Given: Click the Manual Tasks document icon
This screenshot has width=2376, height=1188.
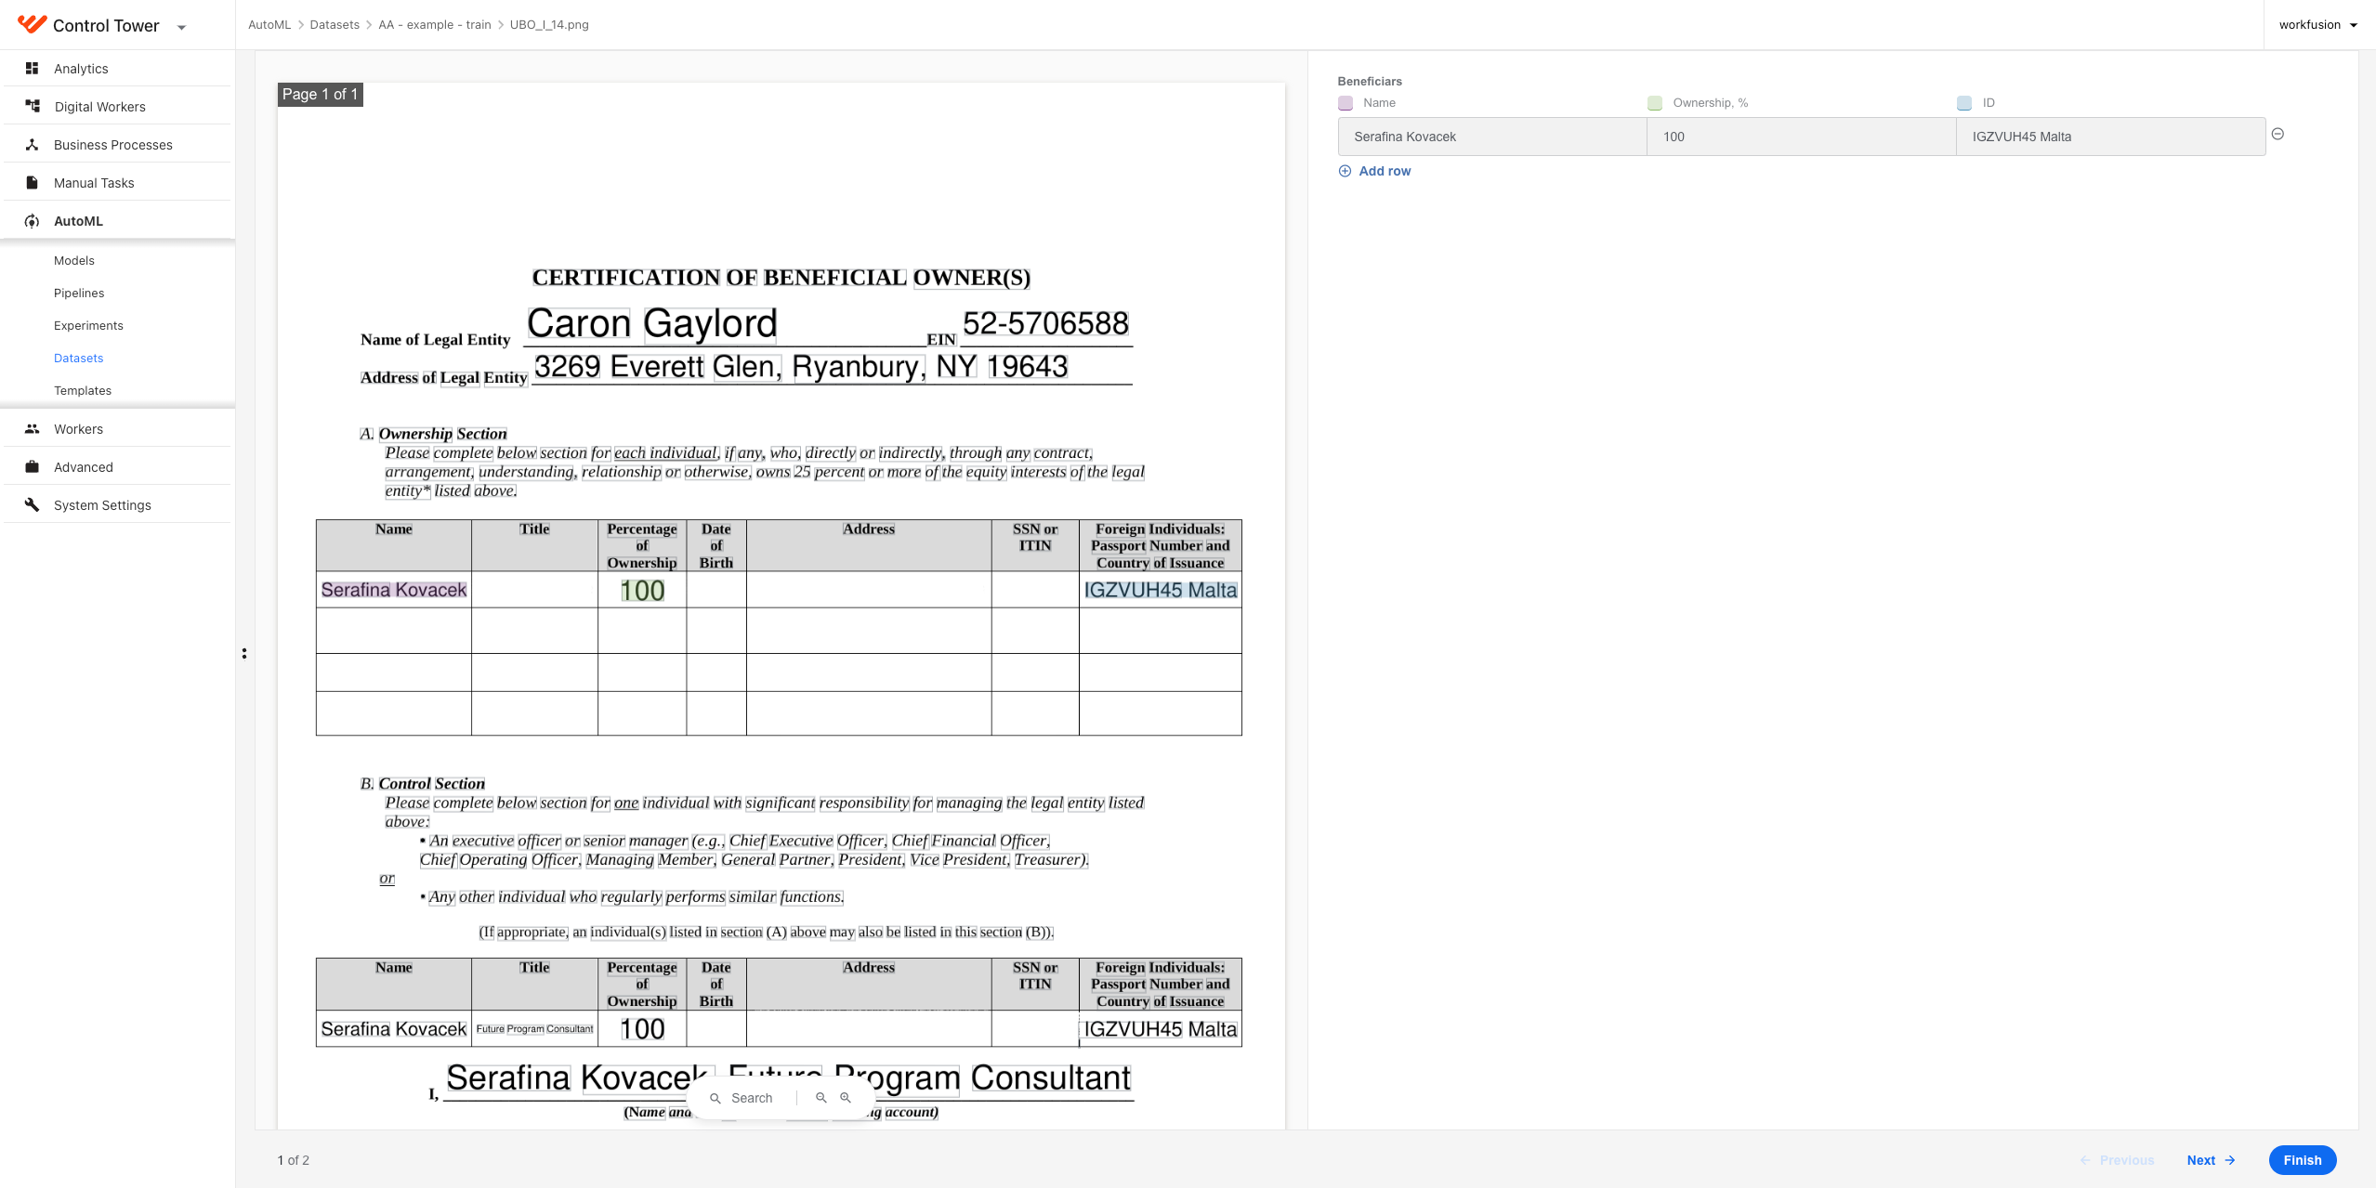Looking at the screenshot, I should click(x=32, y=182).
